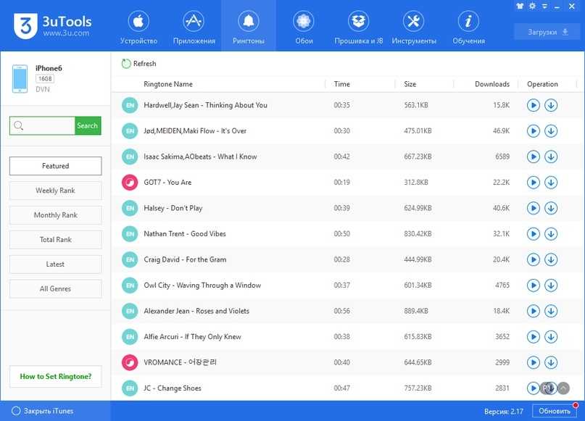The height and width of the screenshot is (421, 585).
Task: Open the Обои wallpapers section
Action: [304, 28]
